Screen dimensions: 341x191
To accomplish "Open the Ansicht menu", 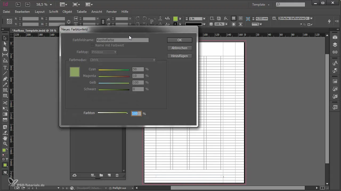I will click(97, 12).
